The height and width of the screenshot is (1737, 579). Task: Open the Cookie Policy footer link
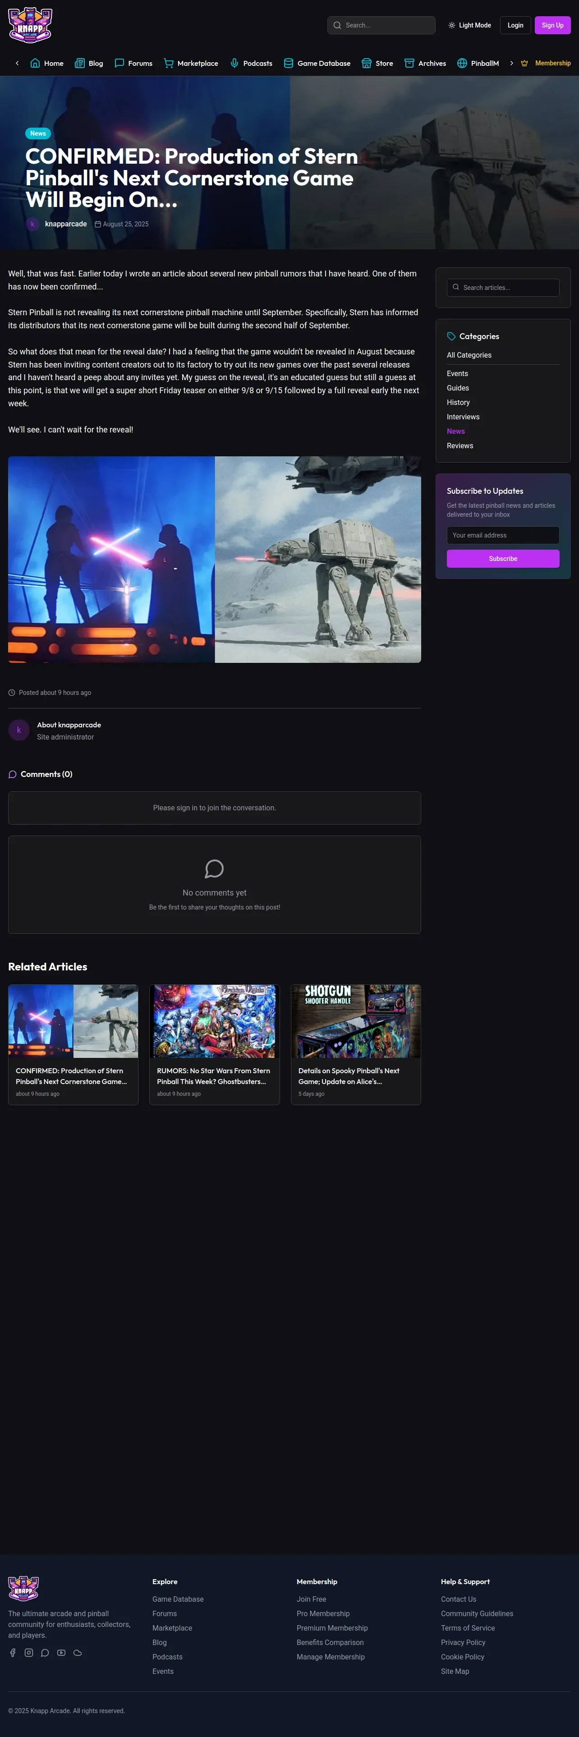click(x=463, y=1657)
